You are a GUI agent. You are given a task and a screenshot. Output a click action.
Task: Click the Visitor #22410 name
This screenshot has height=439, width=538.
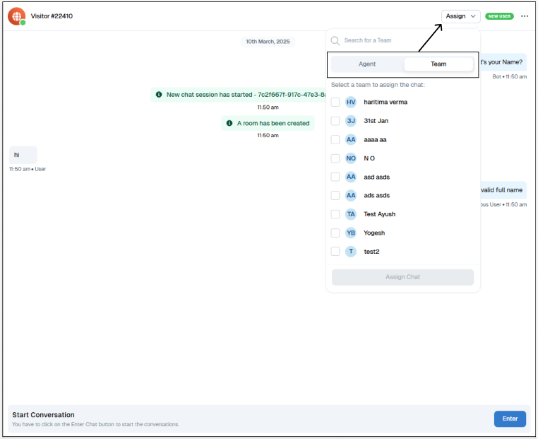(52, 16)
